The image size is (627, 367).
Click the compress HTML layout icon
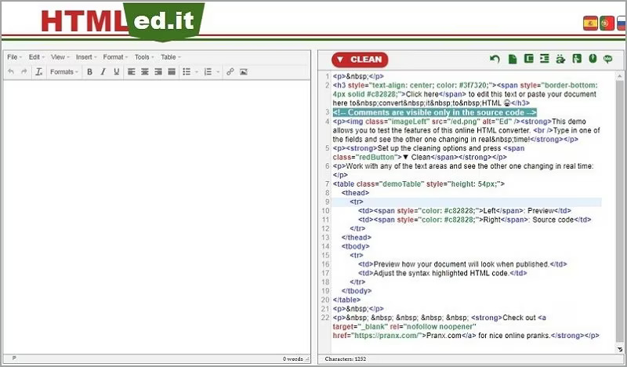point(528,59)
